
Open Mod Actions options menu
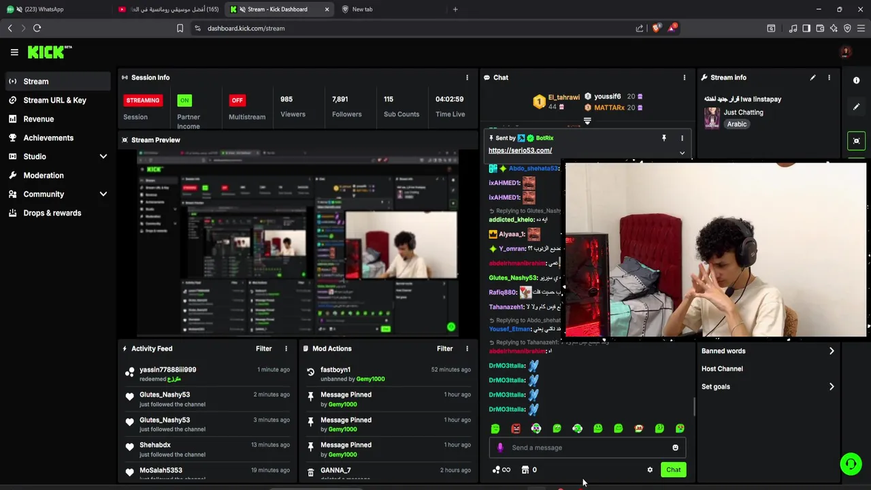[467, 348]
